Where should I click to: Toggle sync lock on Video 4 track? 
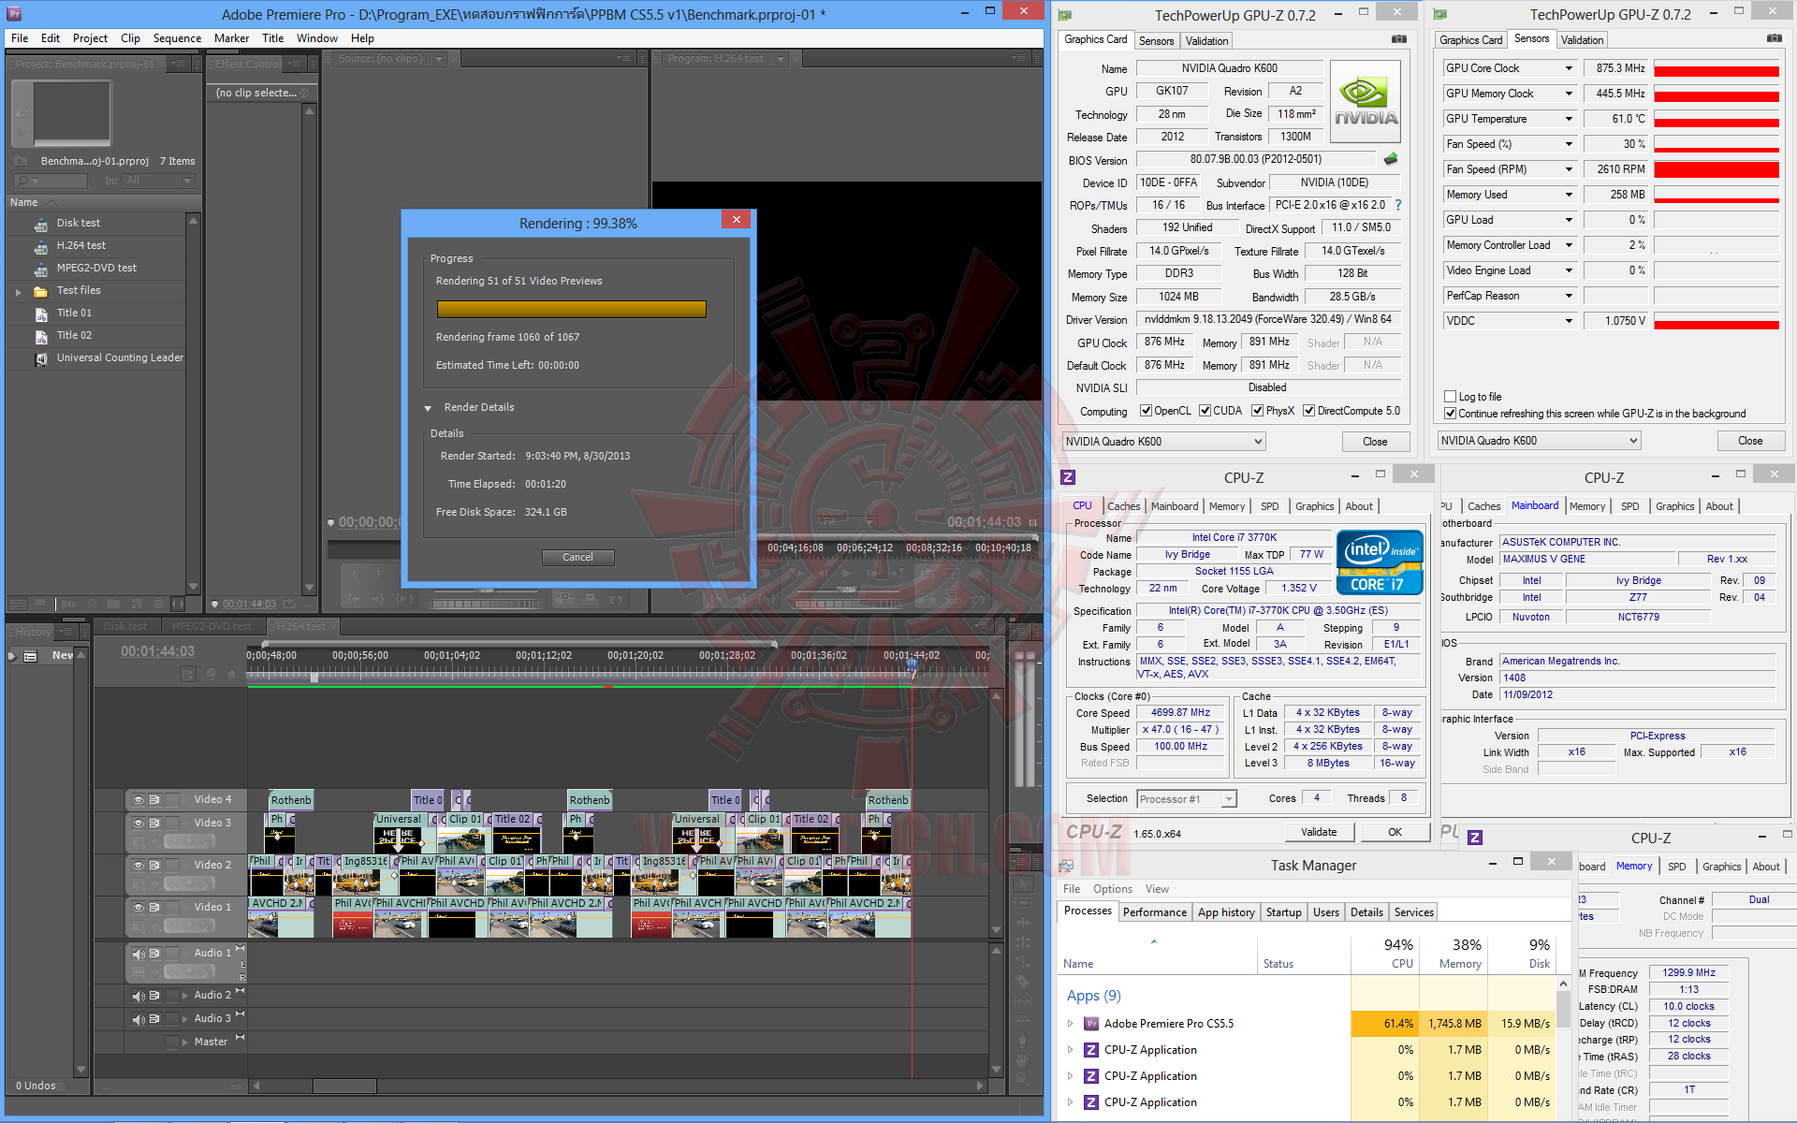(x=155, y=800)
